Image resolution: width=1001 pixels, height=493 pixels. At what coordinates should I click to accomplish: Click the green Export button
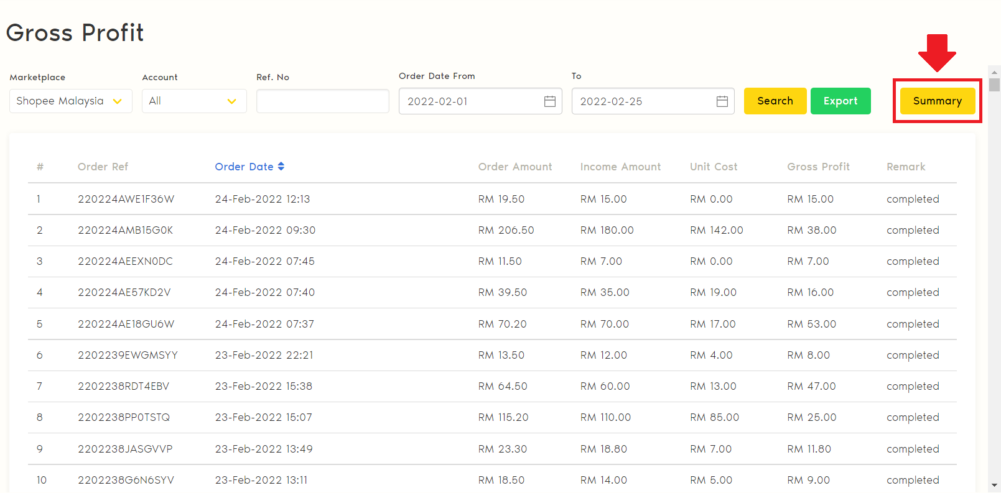pyautogui.click(x=840, y=101)
